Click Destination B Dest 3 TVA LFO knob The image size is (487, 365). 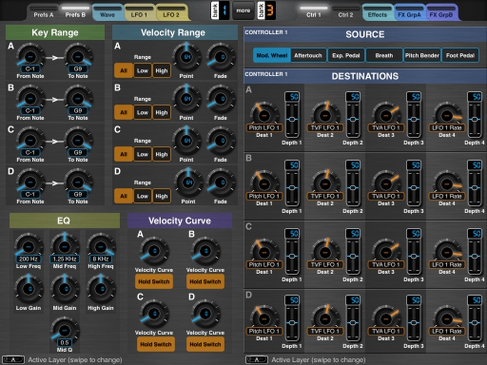pyautogui.click(x=386, y=183)
